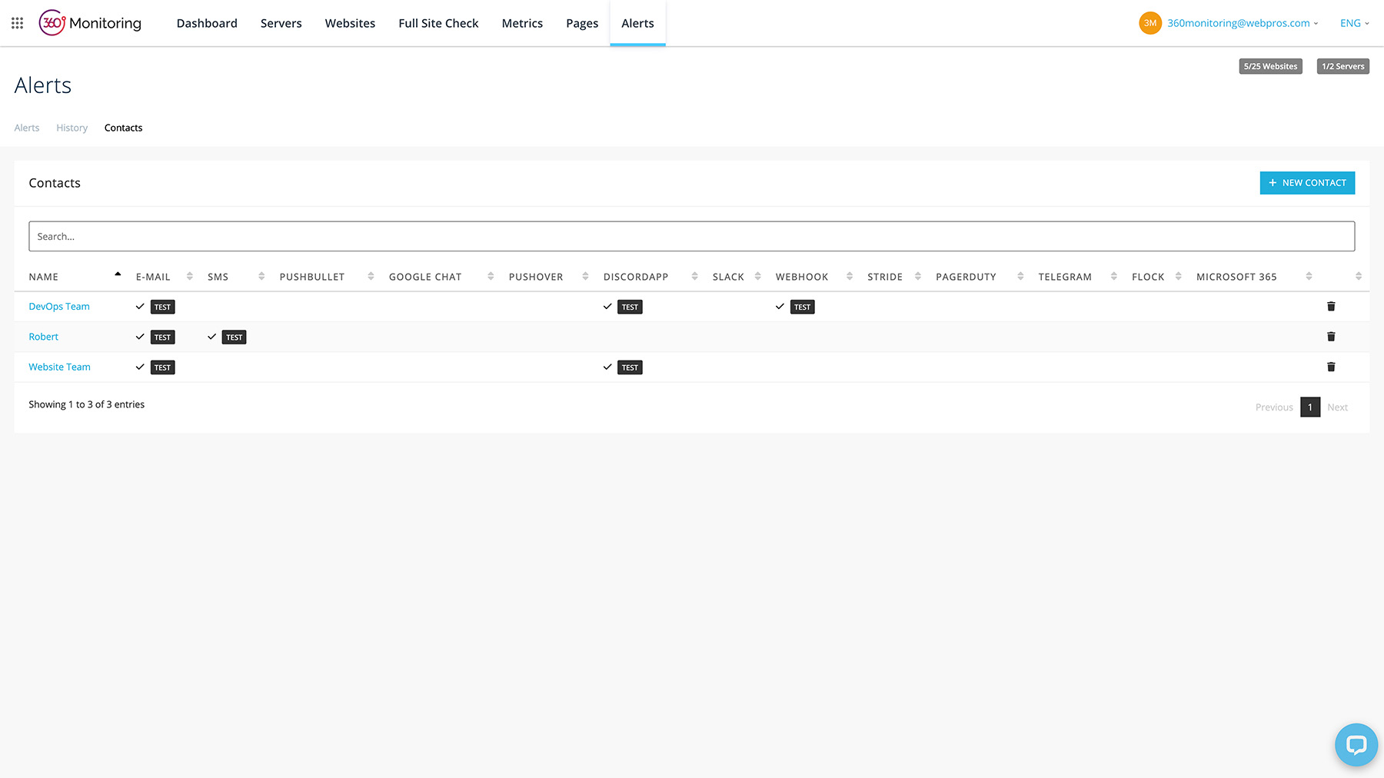Select the Contacts sub-tab

123,128
